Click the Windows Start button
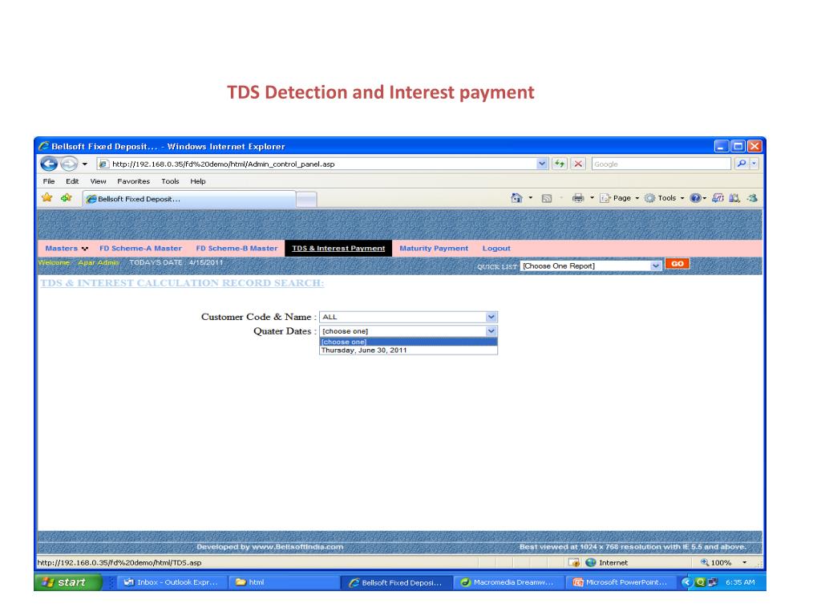This screenshot has width=821, height=616. 67,582
